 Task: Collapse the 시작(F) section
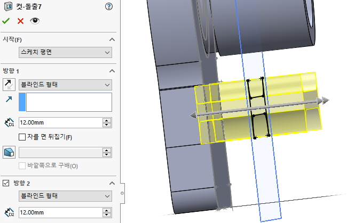point(112,39)
